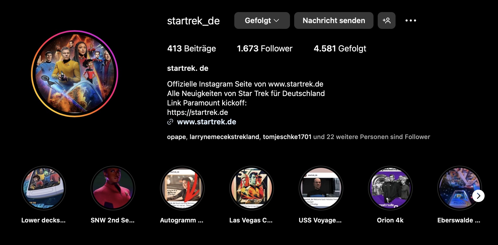
Task: Click the 413 Beiträge count
Action: pyautogui.click(x=191, y=49)
